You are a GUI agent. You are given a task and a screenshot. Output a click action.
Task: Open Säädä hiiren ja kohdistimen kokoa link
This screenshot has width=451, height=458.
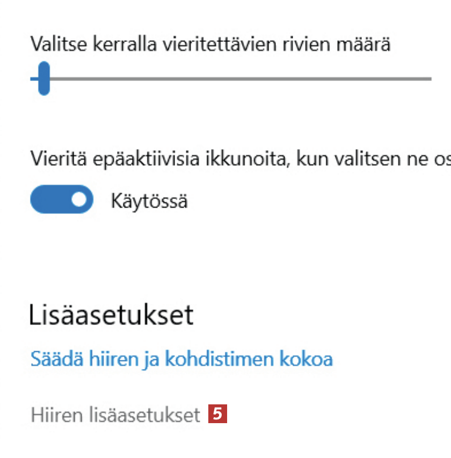(181, 358)
